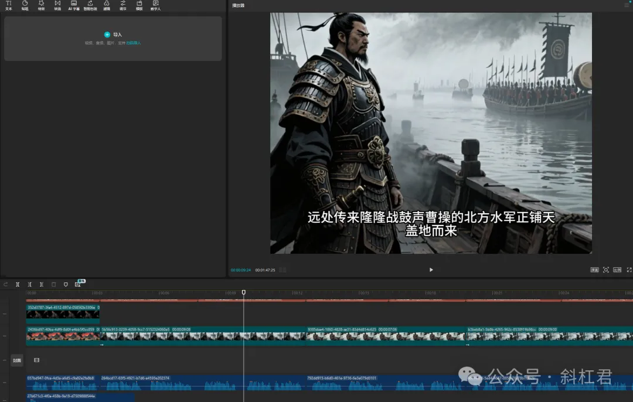Switch to the 模板 (Templates) tab

139,5
